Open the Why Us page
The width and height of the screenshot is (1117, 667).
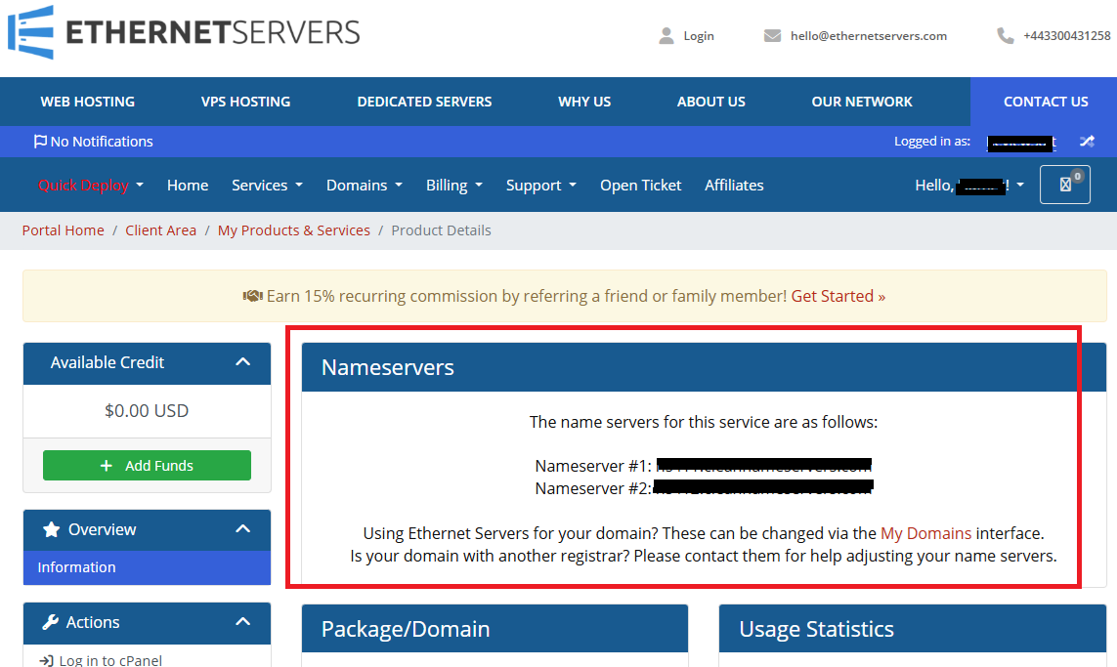click(x=584, y=102)
